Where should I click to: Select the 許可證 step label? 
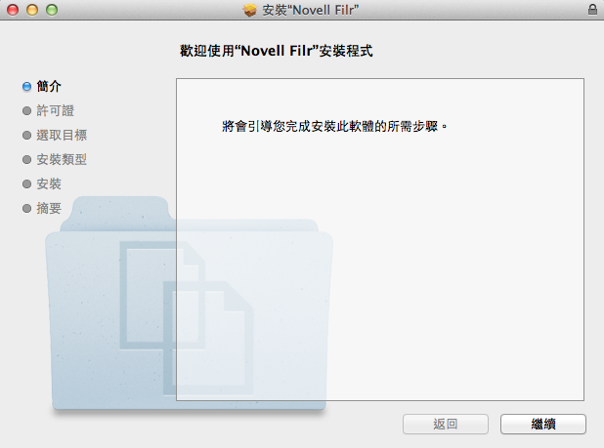point(55,110)
